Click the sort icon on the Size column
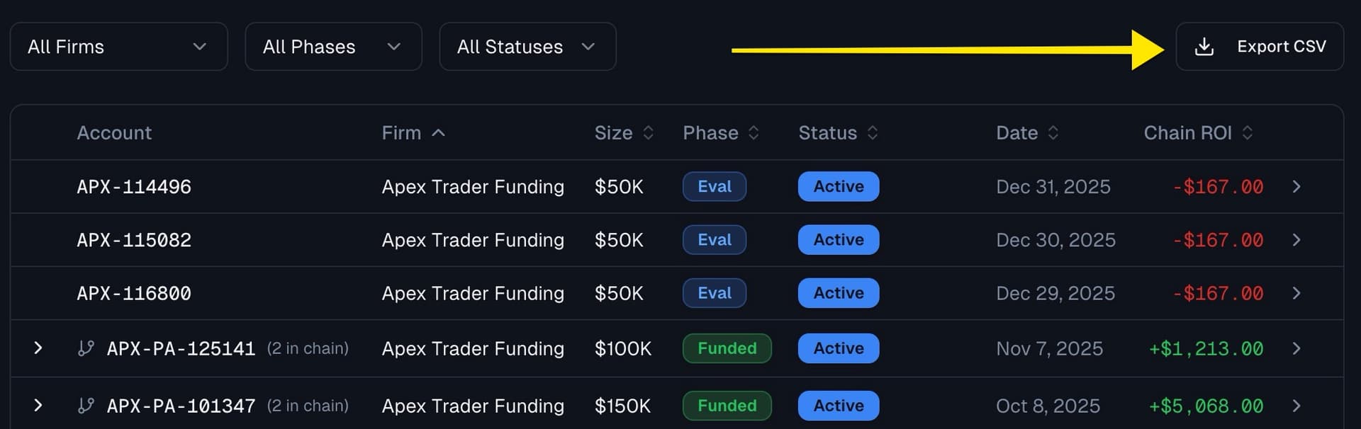This screenshot has height=429, width=1361. 647,132
